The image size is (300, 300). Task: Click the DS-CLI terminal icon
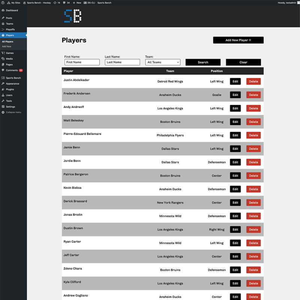tap(85, 3)
